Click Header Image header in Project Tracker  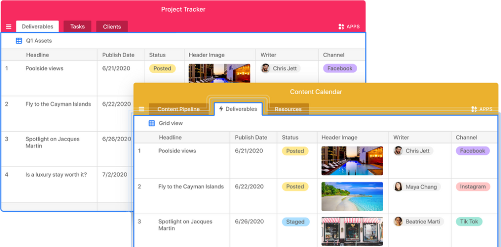click(206, 55)
